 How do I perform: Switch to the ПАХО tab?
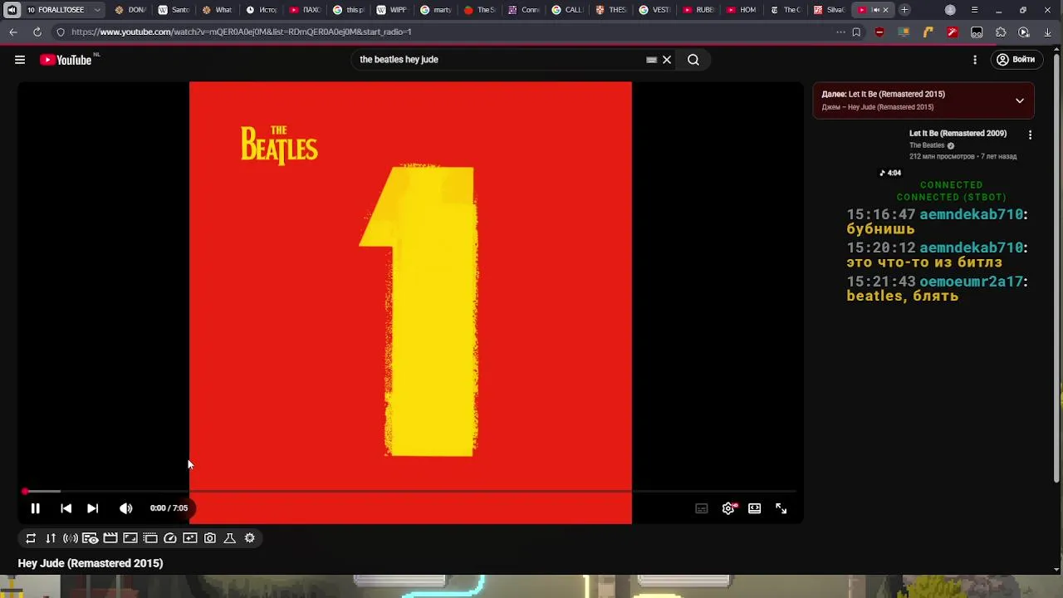305,10
